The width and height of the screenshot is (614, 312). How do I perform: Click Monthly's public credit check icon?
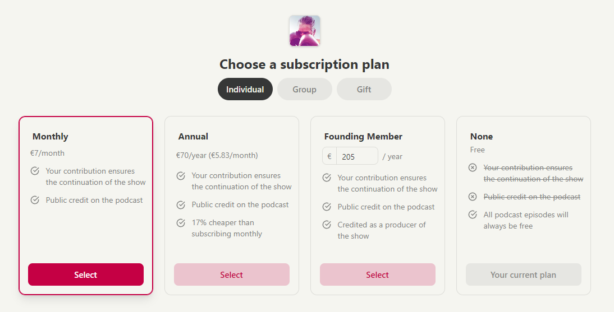pyautogui.click(x=35, y=200)
